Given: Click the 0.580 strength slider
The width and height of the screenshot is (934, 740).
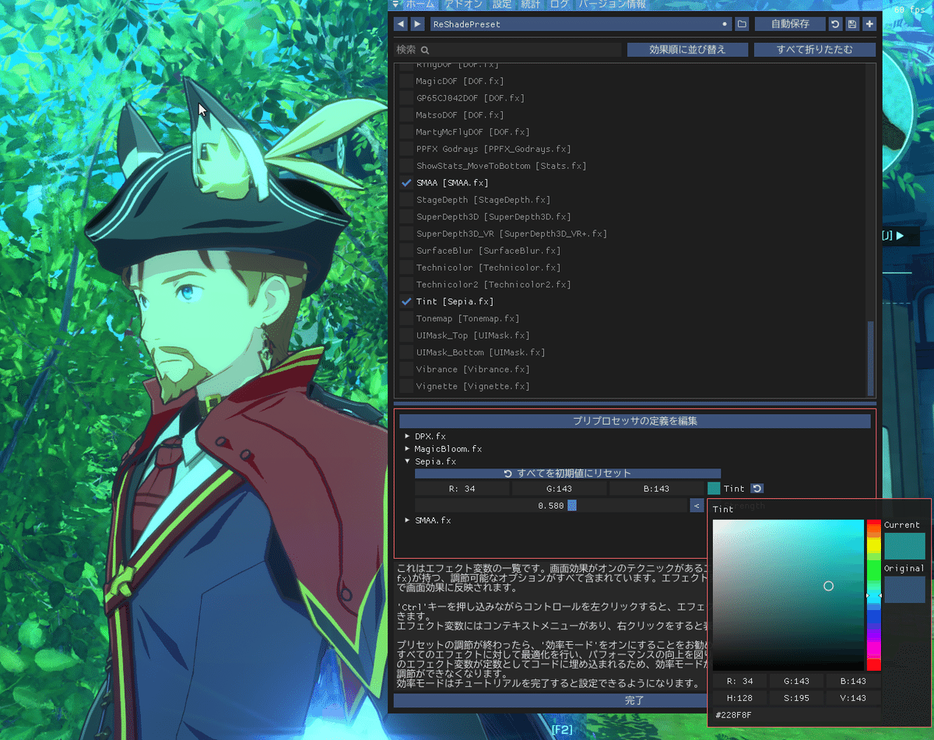Looking at the screenshot, I should (x=551, y=506).
